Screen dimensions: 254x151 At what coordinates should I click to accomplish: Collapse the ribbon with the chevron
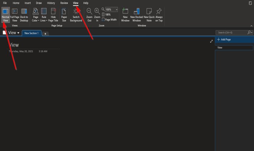(251, 26)
